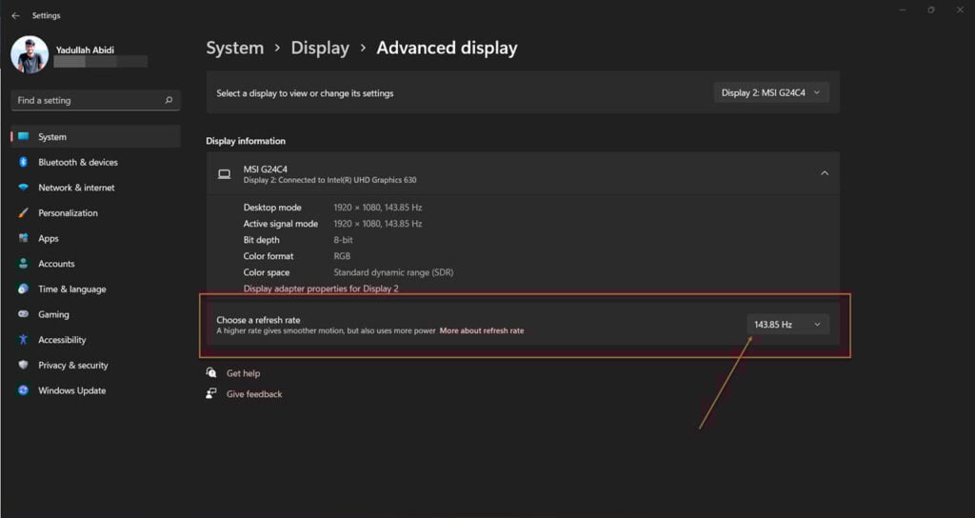Click the Accessibility figure icon
The height and width of the screenshot is (518, 975).
24,340
